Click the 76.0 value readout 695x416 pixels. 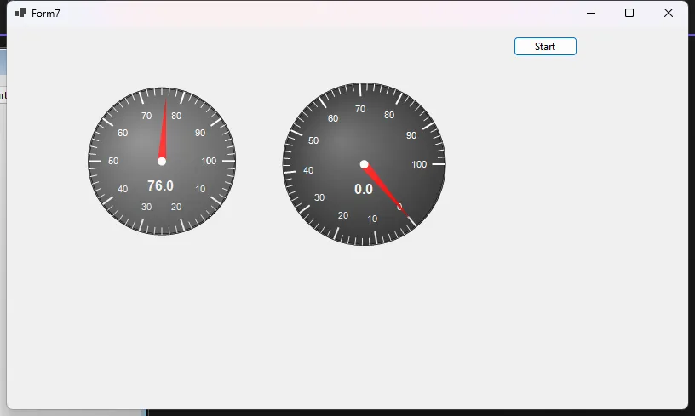160,185
